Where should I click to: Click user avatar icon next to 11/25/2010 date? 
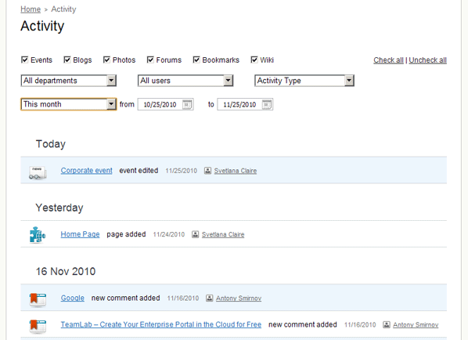[207, 171]
